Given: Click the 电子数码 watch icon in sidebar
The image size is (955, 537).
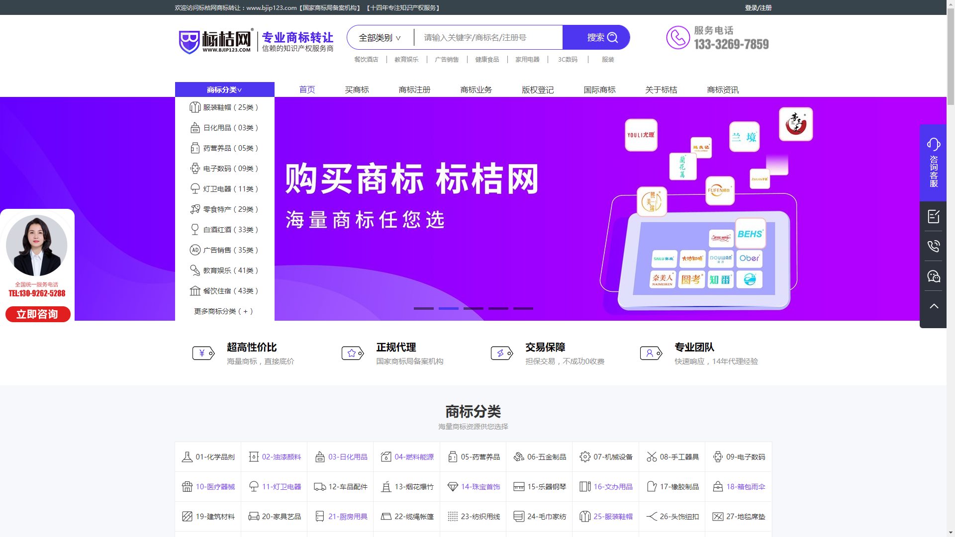Looking at the screenshot, I should tap(194, 168).
